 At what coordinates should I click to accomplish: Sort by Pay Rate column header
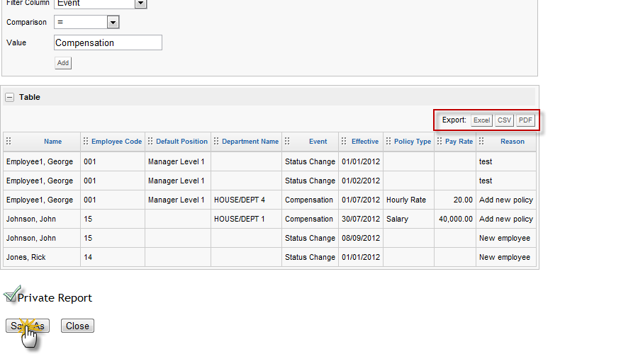tap(459, 142)
